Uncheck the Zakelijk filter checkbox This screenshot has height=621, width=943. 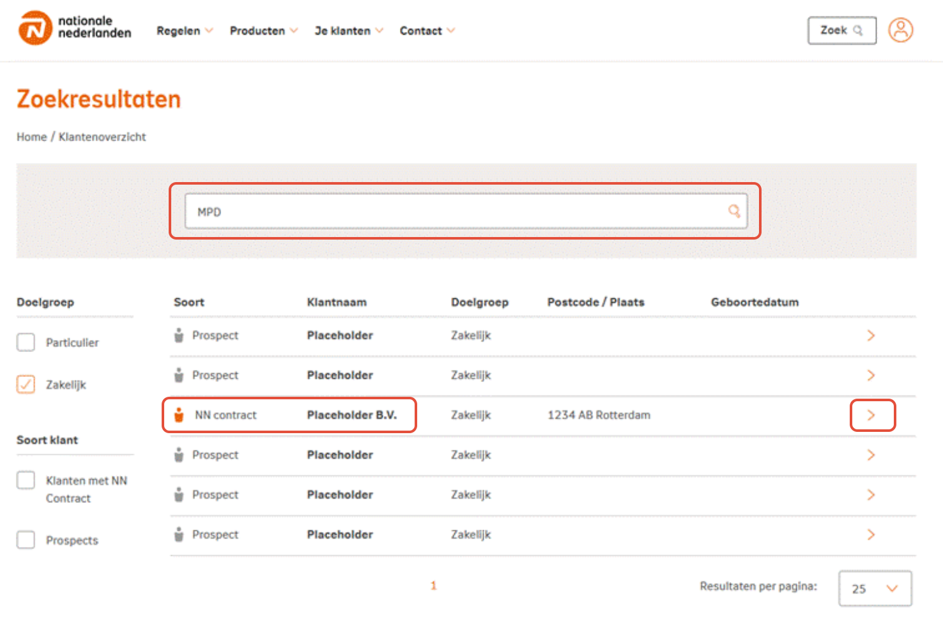point(26,384)
